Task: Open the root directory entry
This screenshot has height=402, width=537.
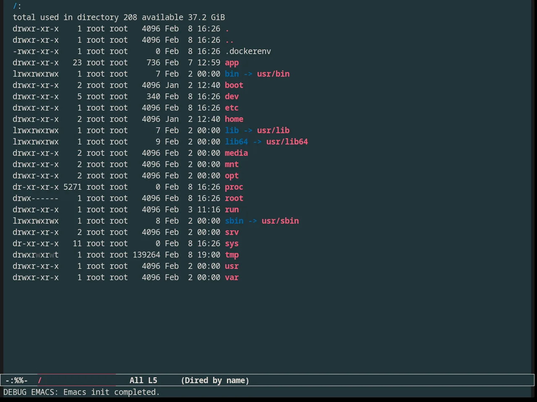Action: pyautogui.click(x=234, y=198)
